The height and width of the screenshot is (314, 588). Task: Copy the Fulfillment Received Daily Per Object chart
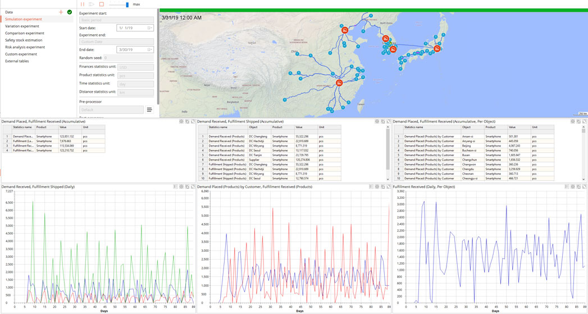click(x=578, y=186)
